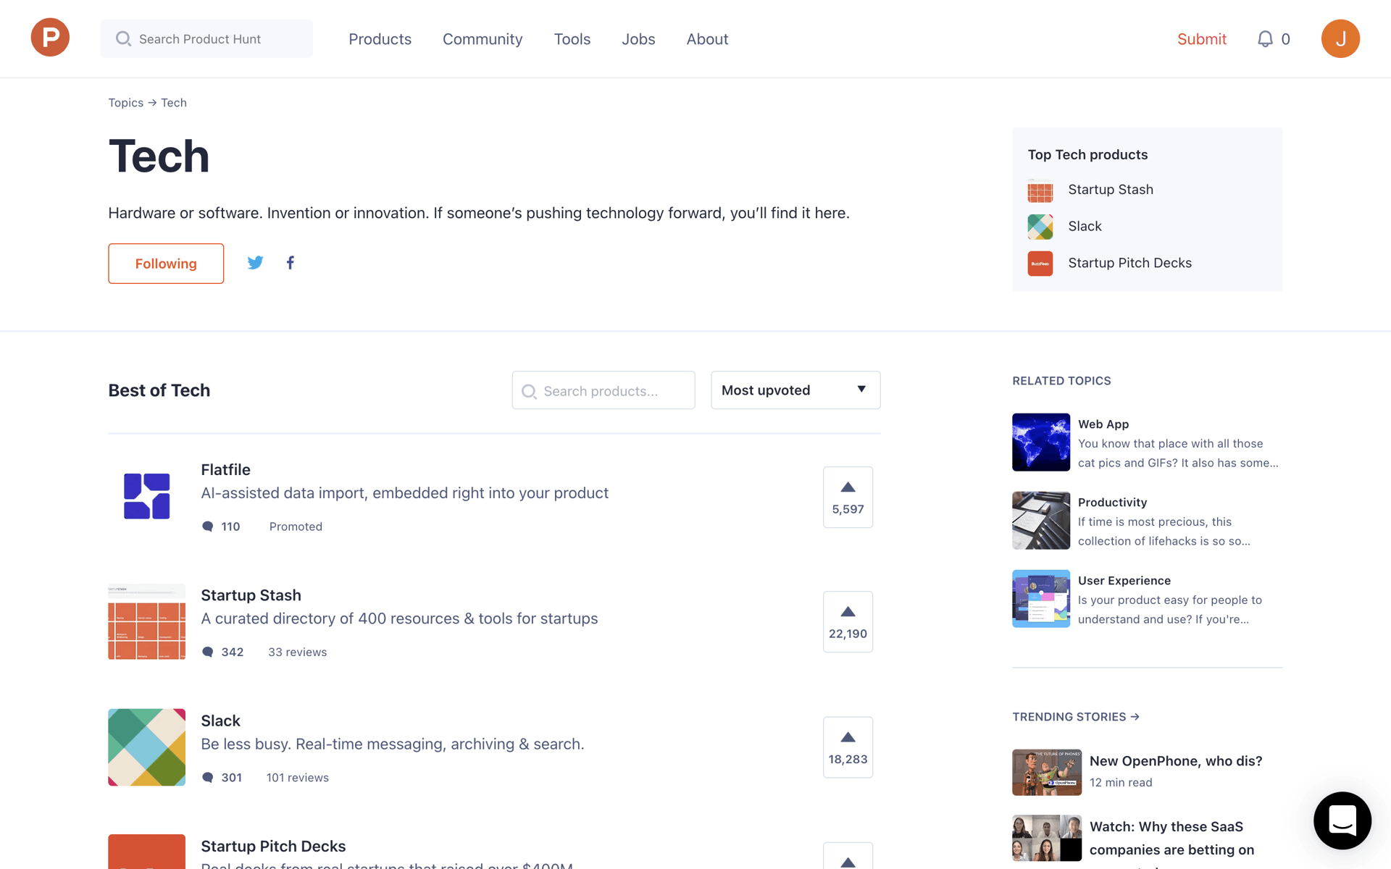1391x869 pixels.
Task: Open Startup Pitch Decks product title
Action: click(273, 846)
